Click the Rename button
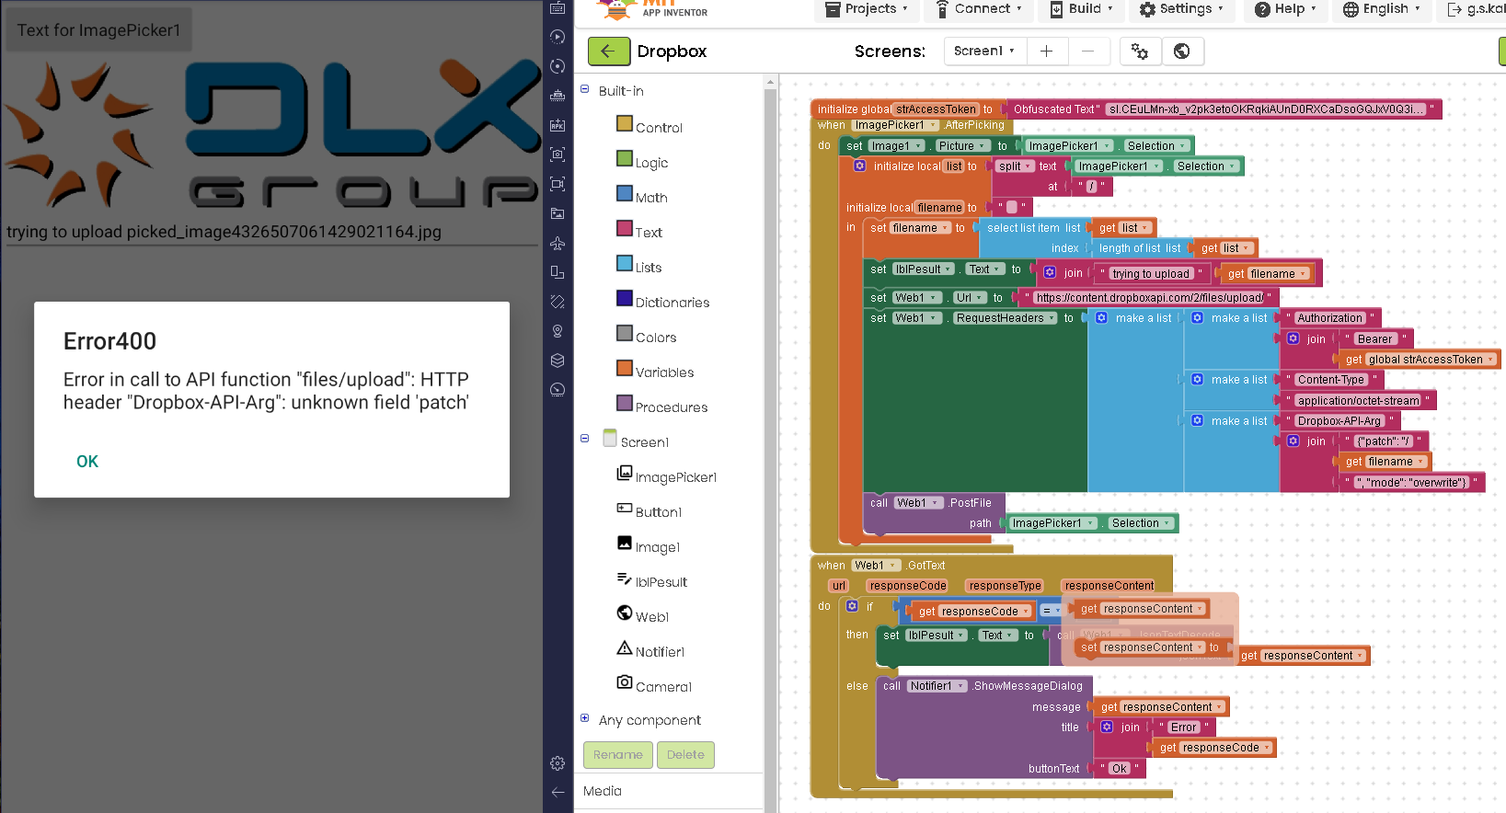Screen dimensions: 1506x813 click(x=617, y=755)
